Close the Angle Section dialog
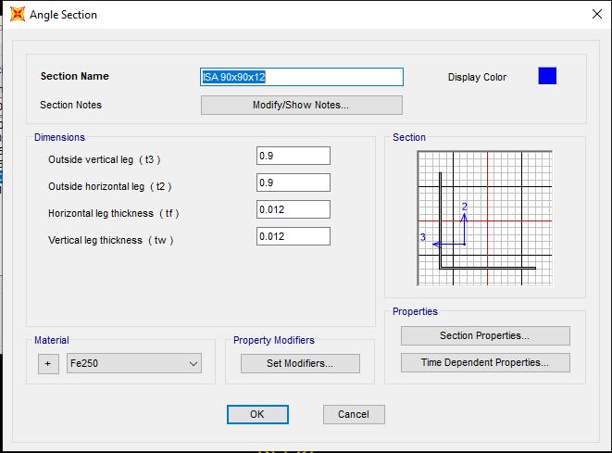 (596, 14)
